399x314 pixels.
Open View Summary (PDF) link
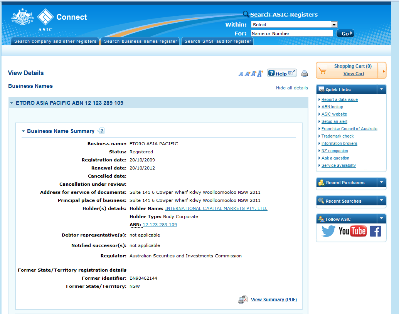click(274, 299)
